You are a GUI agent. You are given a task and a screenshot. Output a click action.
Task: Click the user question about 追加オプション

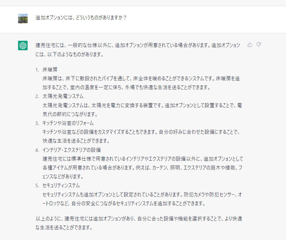(81, 17)
